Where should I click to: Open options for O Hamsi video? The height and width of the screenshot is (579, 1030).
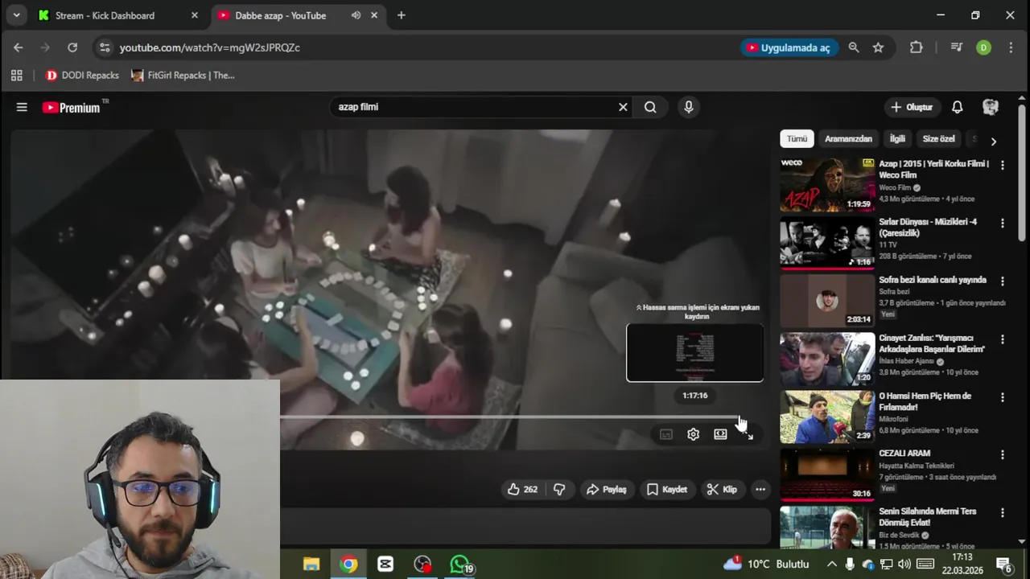[1002, 396]
